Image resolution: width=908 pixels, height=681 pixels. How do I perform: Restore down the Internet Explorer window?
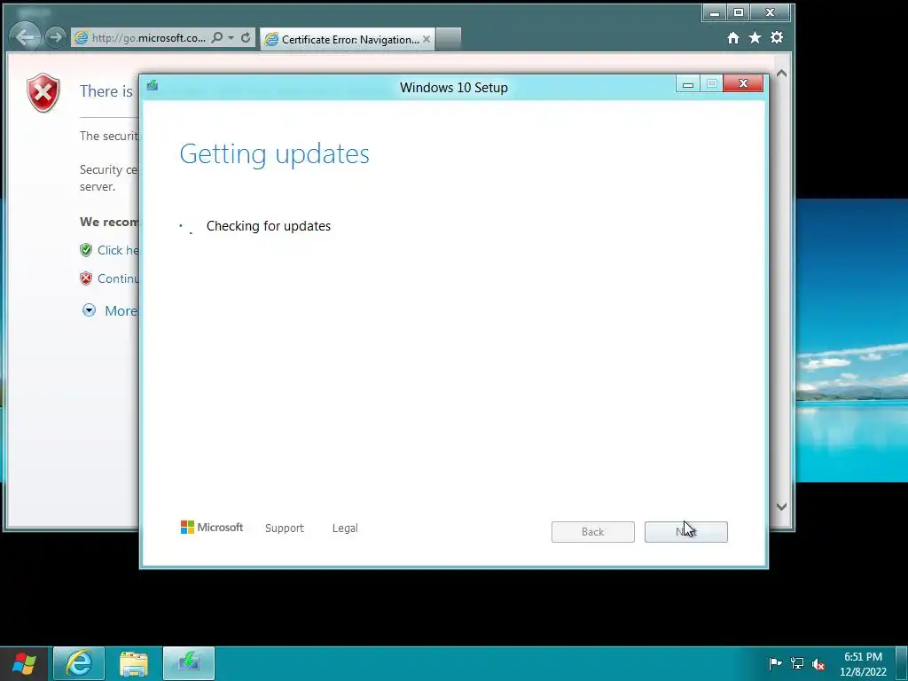point(739,12)
